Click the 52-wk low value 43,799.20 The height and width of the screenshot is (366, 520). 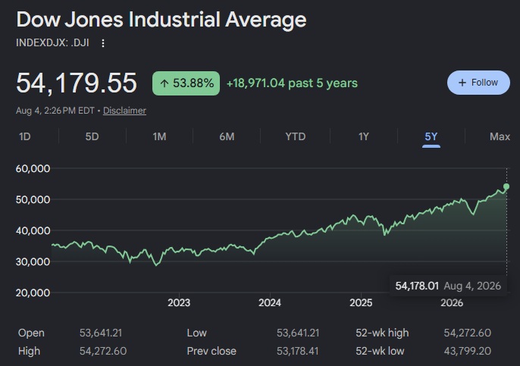pyautogui.click(x=467, y=351)
